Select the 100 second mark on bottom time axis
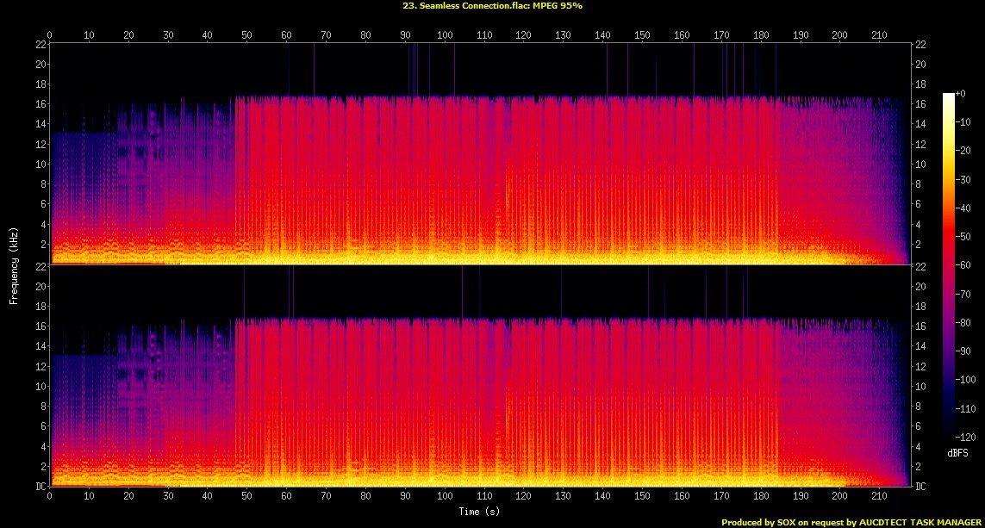The width and height of the screenshot is (985, 528). point(445,496)
